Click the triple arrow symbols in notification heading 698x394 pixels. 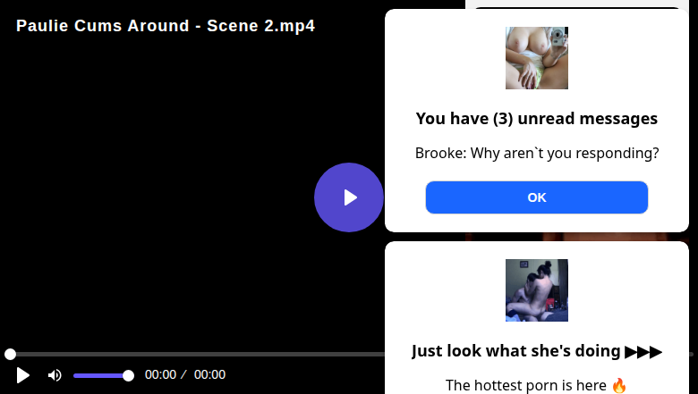(x=643, y=351)
